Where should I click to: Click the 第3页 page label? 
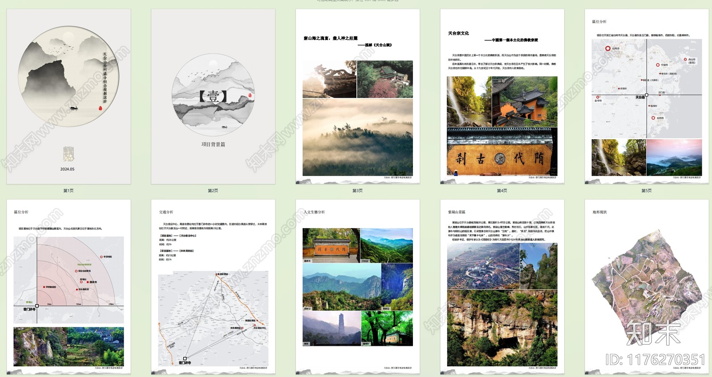click(x=358, y=191)
